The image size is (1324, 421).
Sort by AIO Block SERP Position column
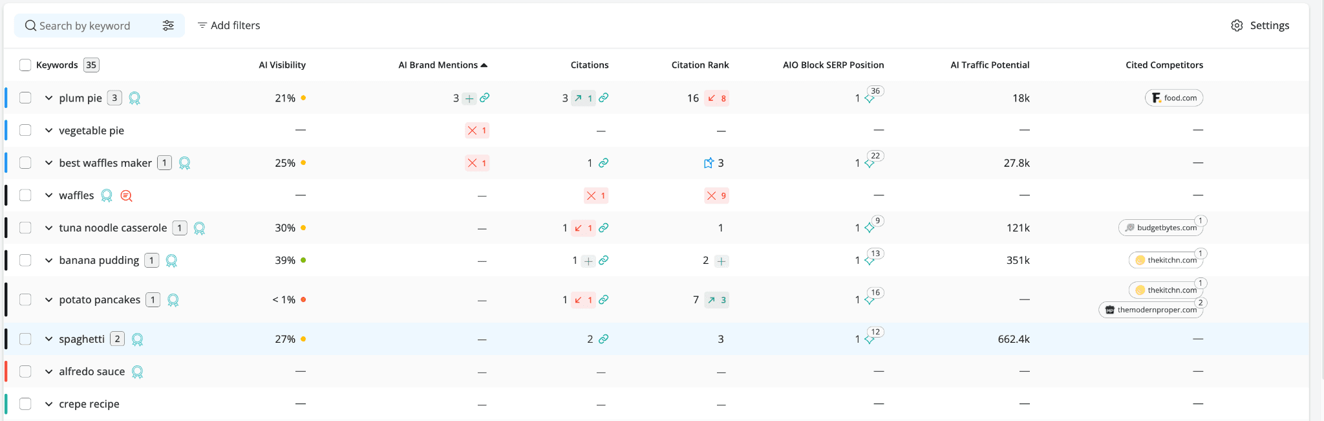click(833, 65)
